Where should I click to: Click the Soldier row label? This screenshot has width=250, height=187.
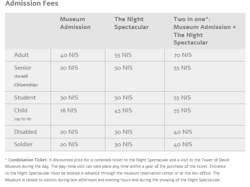point(23,144)
